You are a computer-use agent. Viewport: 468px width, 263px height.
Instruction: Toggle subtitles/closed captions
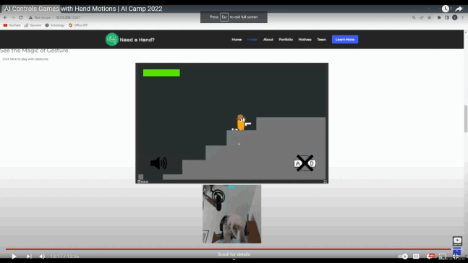point(416,256)
